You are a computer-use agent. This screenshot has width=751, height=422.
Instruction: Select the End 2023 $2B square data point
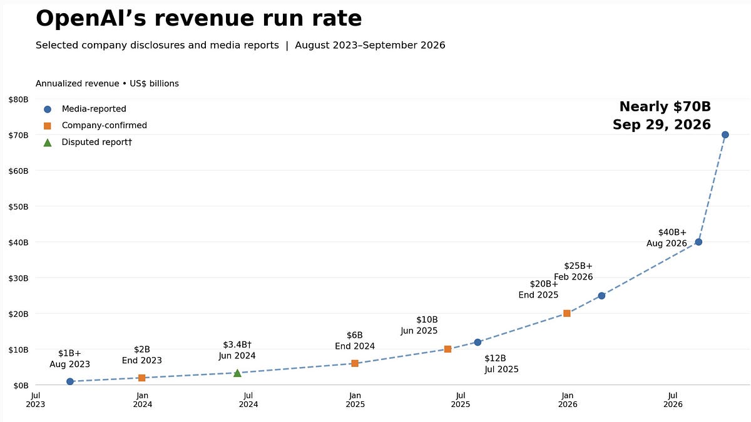pyautogui.click(x=142, y=378)
